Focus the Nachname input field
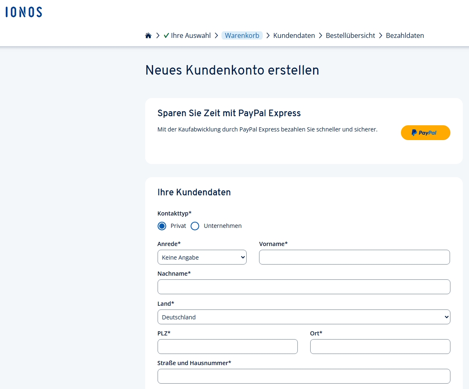The image size is (469, 389). (304, 287)
